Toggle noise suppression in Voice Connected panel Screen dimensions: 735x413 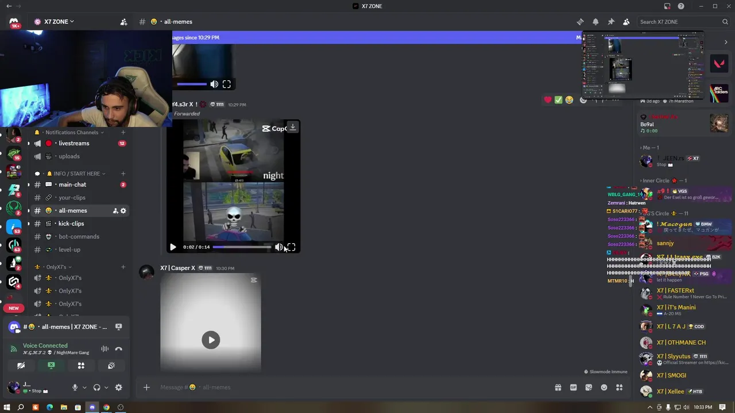point(105,349)
